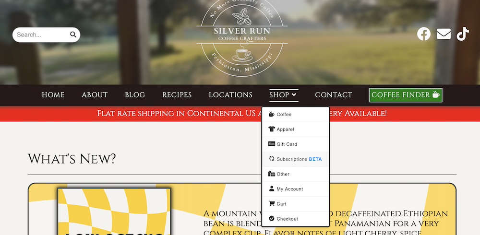Click the coffee cup icon beside Coffee
Viewport: 480px width, 235px height.
[271, 114]
